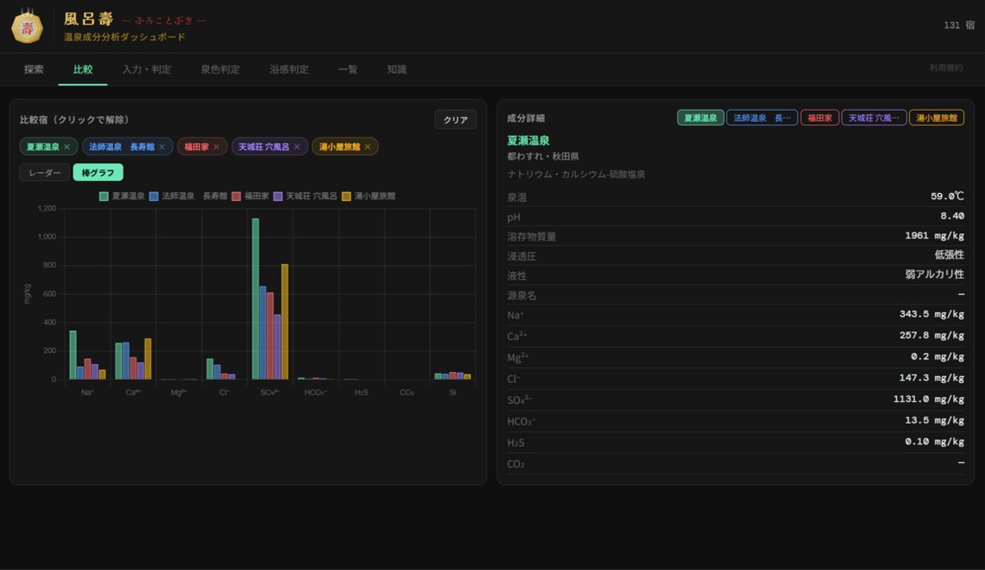
Task: Open the 泉色判定 tab
Action: tap(220, 69)
